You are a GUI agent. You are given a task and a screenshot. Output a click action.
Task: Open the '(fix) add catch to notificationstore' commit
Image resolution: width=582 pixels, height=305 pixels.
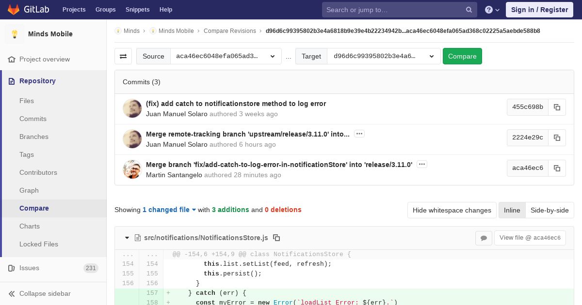click(236, 104)
